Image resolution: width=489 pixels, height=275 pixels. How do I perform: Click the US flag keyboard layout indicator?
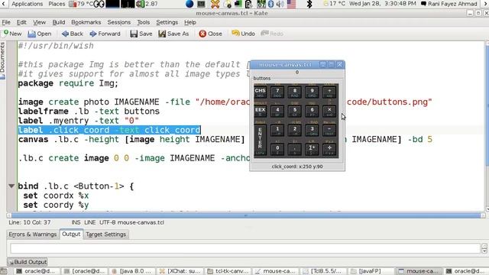(x=291, y=4)
